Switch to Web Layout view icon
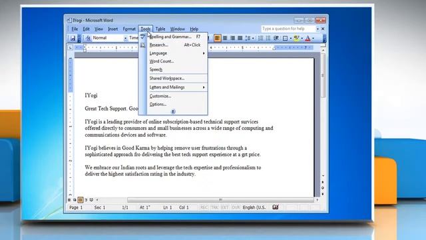This screenshot has width=426, height=240. pos(75,200)
